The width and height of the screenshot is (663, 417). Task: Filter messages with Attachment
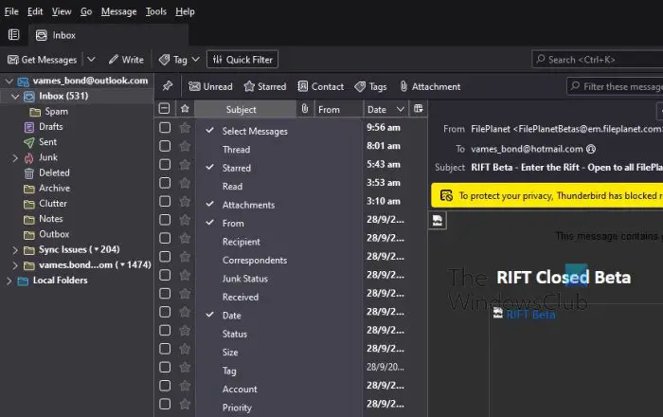(429, 86)
